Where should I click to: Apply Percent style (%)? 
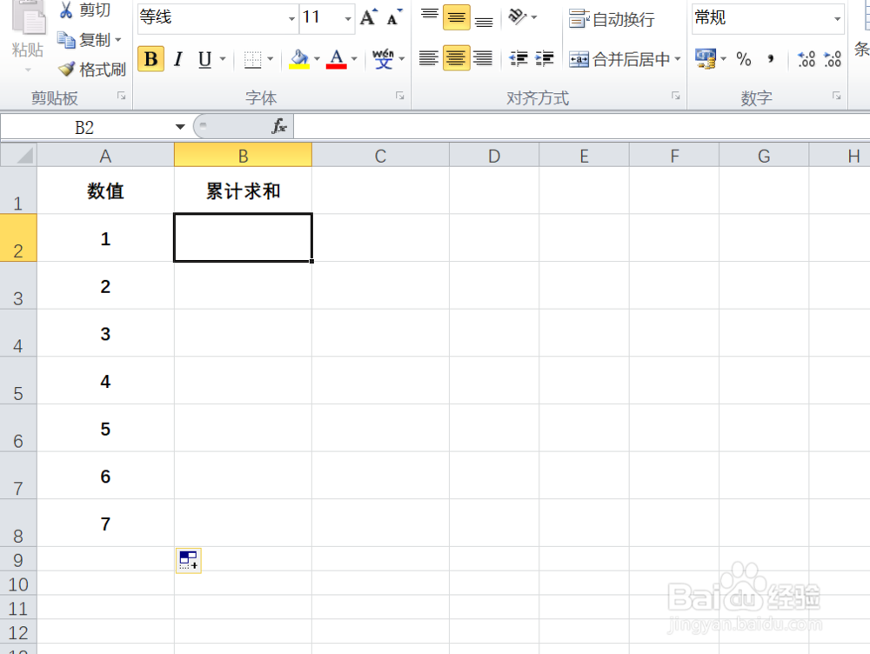click(744, 59)
